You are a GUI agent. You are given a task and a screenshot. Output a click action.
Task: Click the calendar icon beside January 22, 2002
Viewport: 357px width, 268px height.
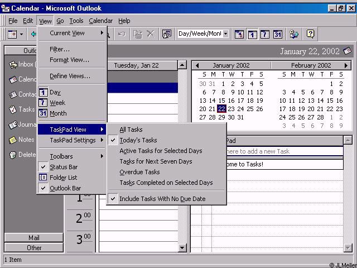click(347, 51)
